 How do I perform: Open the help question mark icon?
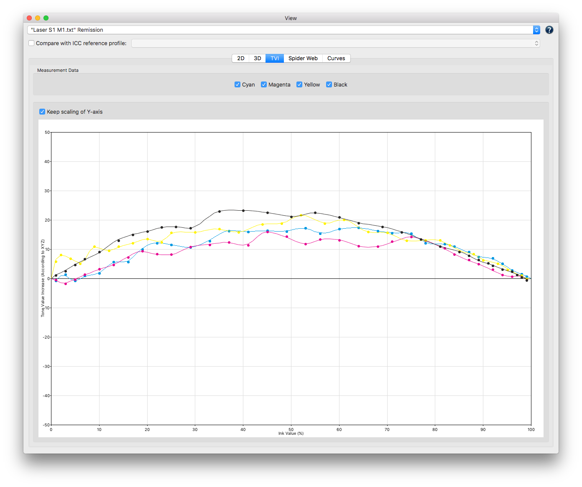coord(549,30)
